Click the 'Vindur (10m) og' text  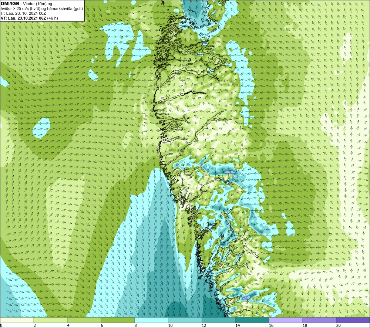pos(38,4)
